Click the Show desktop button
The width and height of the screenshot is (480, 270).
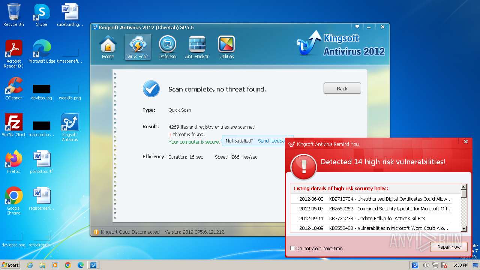click(476, 265)
